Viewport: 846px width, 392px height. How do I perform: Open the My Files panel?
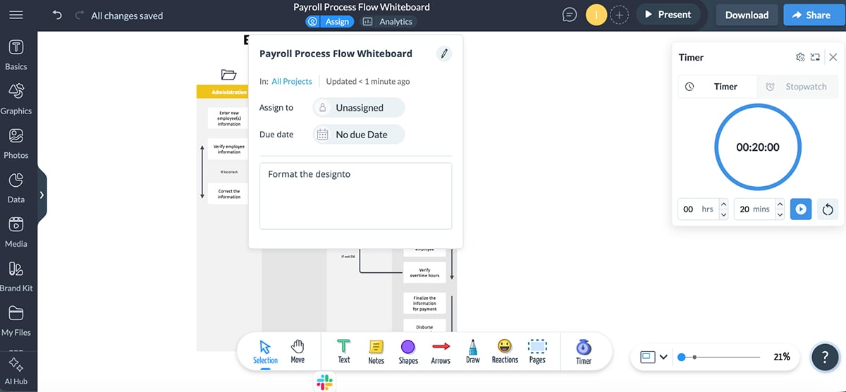[x=16, y=321]
